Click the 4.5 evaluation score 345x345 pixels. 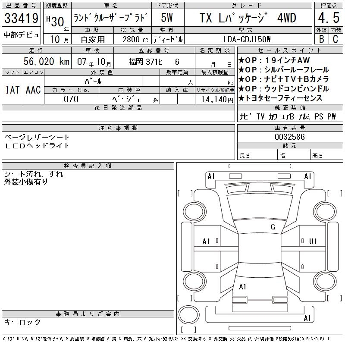coord(327,19)
